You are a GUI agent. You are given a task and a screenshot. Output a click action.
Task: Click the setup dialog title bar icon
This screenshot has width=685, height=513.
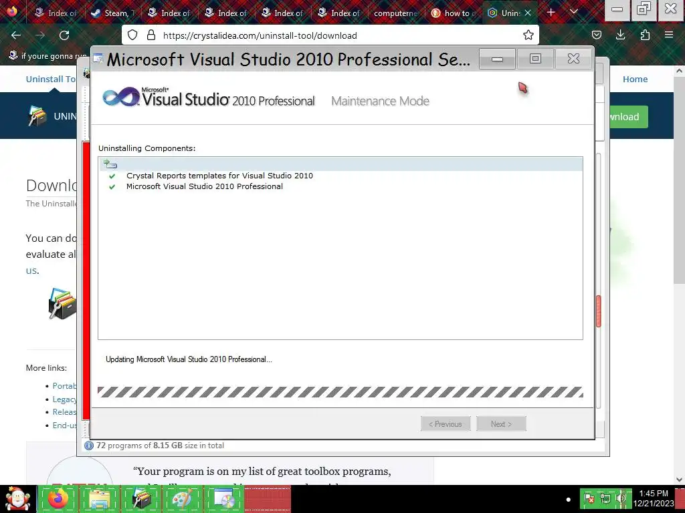point(98,59)
